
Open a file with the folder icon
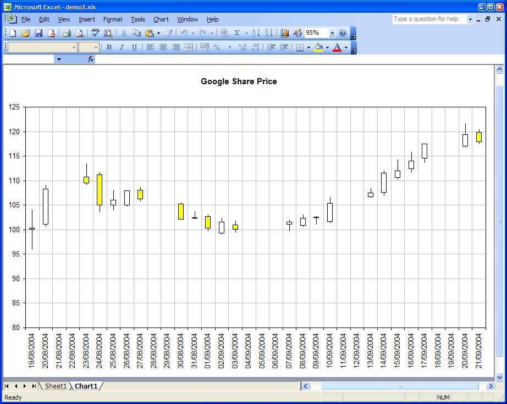(26, 33)
